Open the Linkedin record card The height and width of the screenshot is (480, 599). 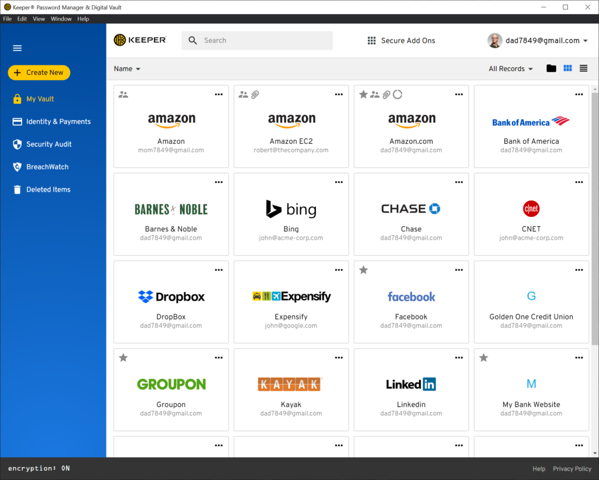point(411,389)
